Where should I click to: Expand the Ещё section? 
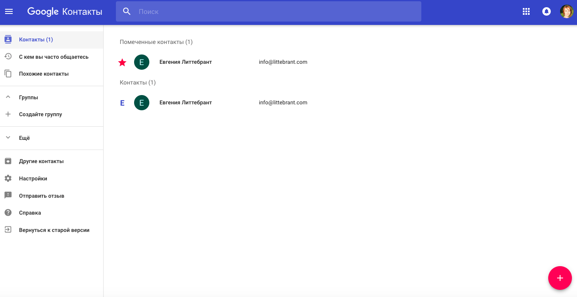coord(8,138)
